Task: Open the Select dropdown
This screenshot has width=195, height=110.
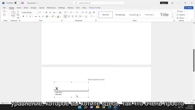Action: pos(181,18)
